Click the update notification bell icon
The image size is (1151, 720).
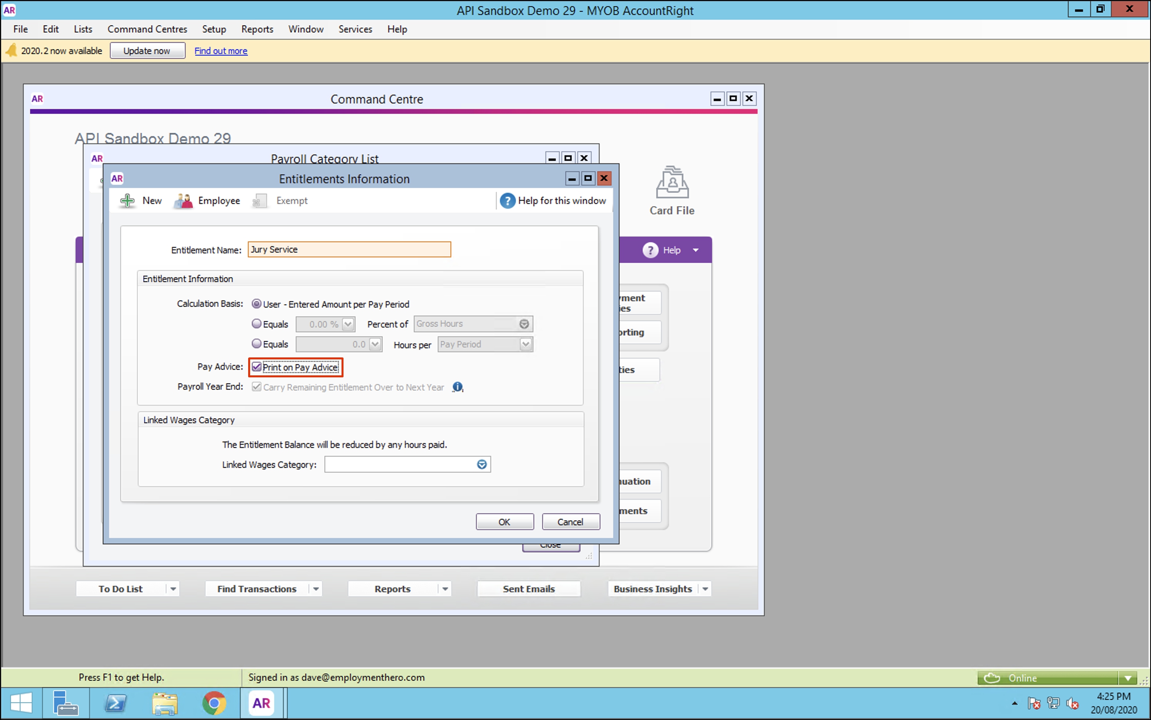coord(12,51)
